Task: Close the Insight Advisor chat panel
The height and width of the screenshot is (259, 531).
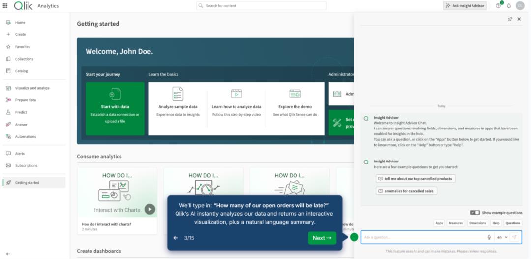Action: click(x=519, y=19)
